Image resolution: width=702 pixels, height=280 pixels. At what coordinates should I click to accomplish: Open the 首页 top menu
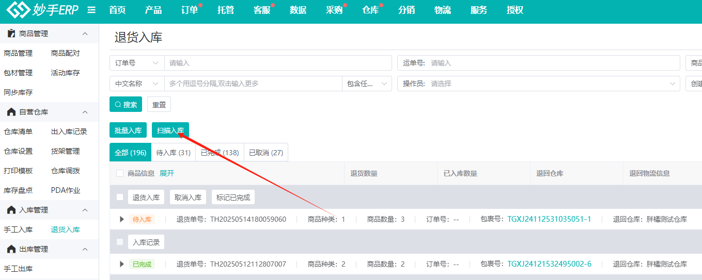(x=117, y=10)
